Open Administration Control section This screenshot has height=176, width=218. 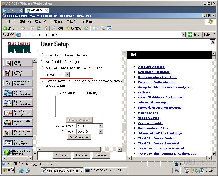click(18, 123)
